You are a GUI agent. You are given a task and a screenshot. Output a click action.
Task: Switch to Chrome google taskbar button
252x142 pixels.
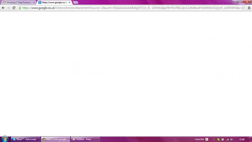(x=55, y=139)
